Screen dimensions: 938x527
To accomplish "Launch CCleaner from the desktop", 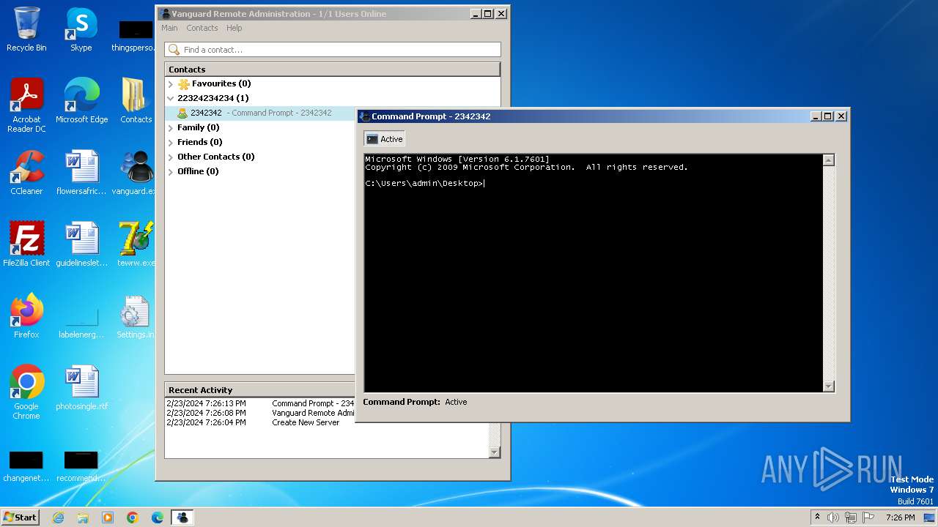I will click(26, 173).
